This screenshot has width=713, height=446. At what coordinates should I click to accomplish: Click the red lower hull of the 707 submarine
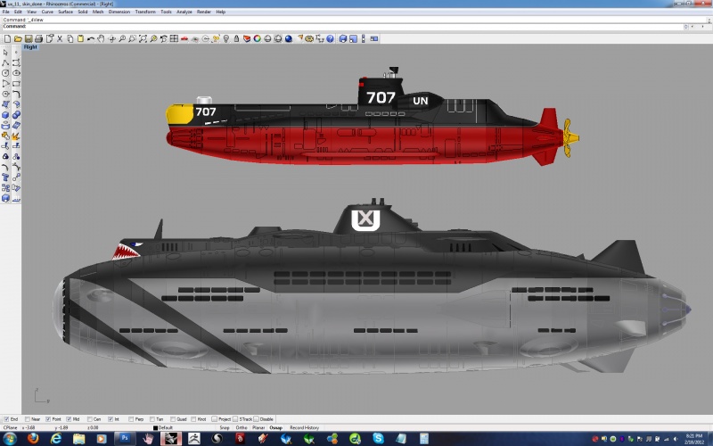tap(364, 144)
